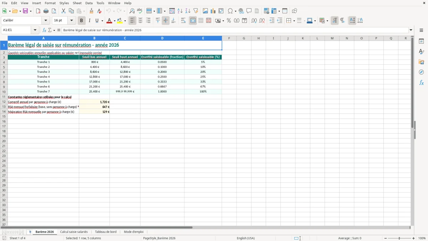This screenshot has width=428, height=241.
Task: Click the Export as PDF icon
Action: [38, 11]
